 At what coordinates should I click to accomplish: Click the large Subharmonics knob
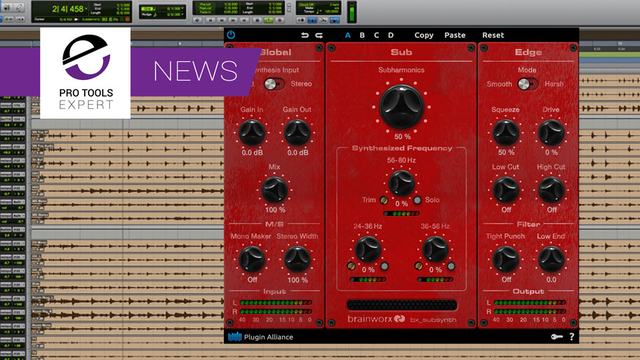tap(401, 107)
